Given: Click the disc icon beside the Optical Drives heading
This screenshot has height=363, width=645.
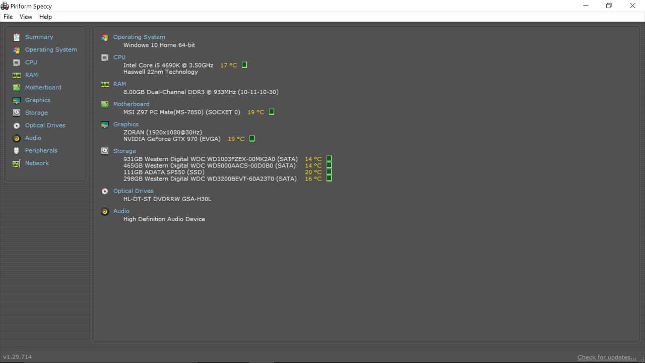Looking at the screenshot, I should [105, 191].
